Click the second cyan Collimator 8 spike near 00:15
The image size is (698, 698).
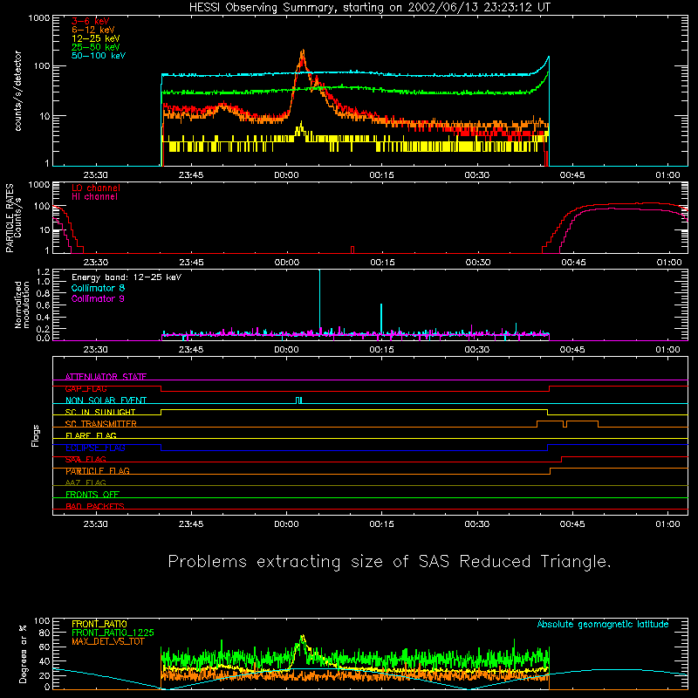(381, 318)
